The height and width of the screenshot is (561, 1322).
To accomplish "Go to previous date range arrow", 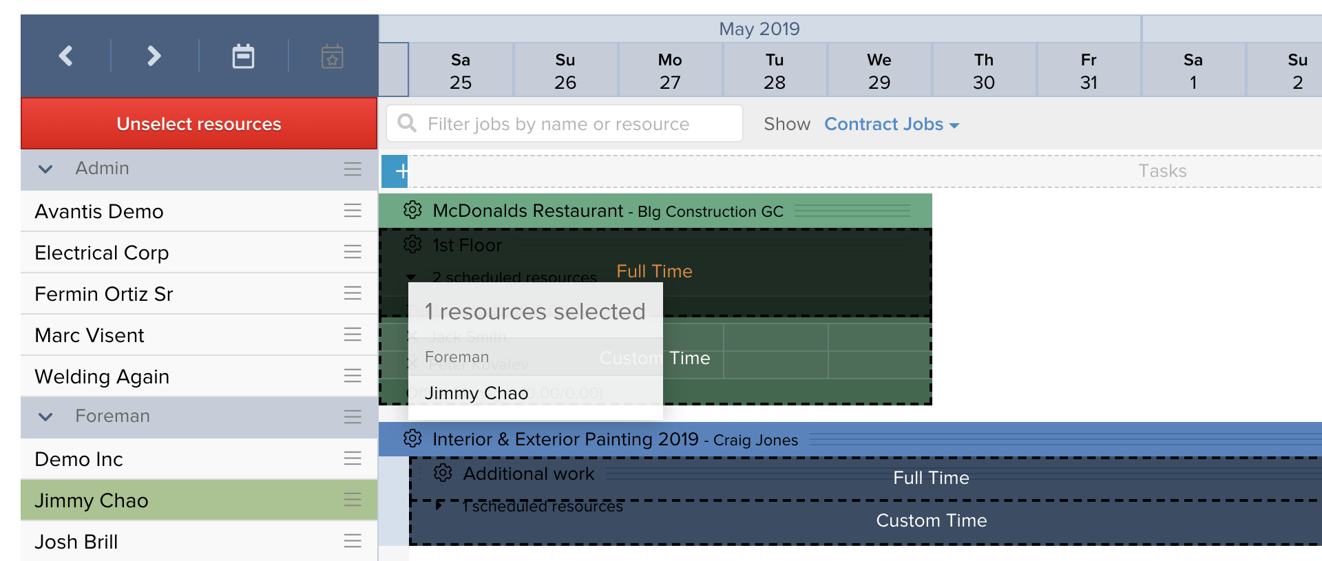I will click(66, 56).
